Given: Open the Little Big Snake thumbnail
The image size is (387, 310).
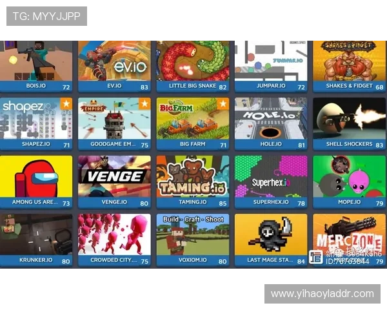Looking at the screenshot, I should tap(193, 61).
